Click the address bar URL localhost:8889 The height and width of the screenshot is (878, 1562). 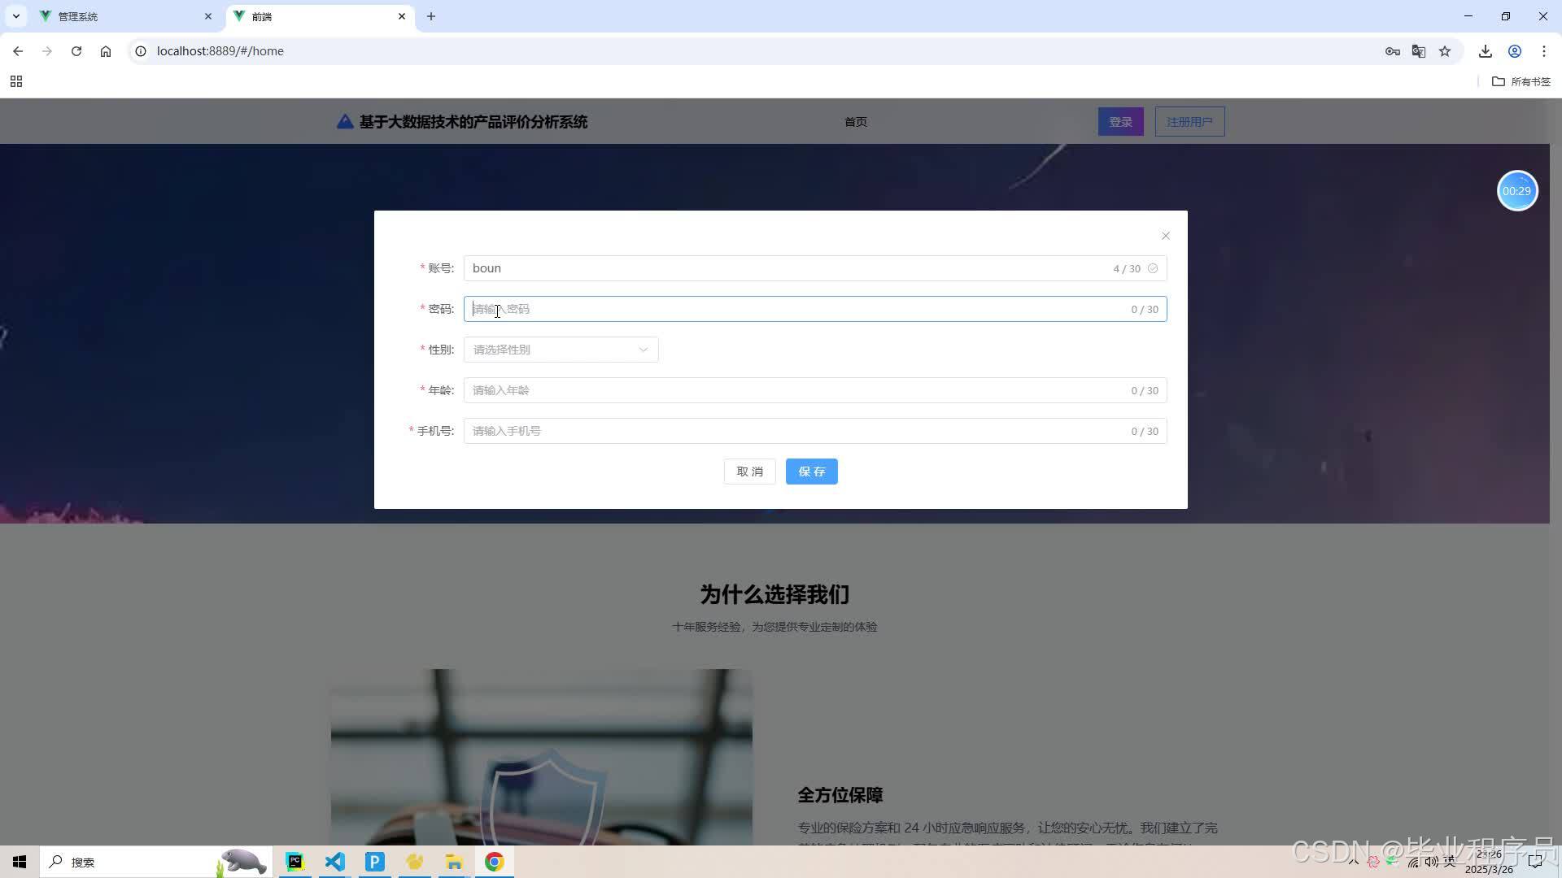pos(220,51)
